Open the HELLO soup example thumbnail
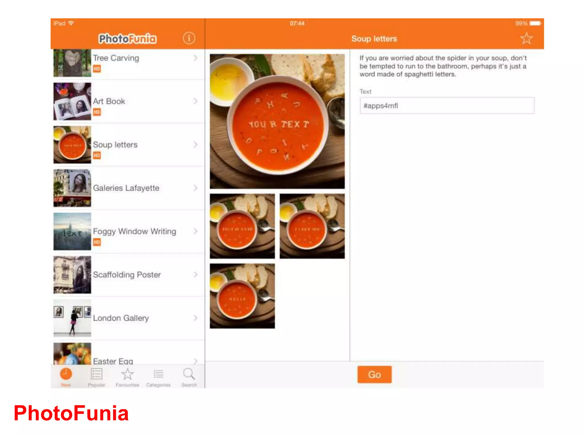This screenshot has height=437, width=583. click(242, 296)
